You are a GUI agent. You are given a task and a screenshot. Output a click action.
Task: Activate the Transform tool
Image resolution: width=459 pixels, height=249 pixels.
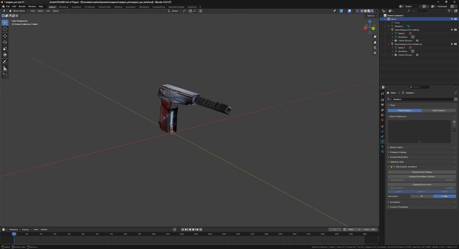(x=5, y=55)
